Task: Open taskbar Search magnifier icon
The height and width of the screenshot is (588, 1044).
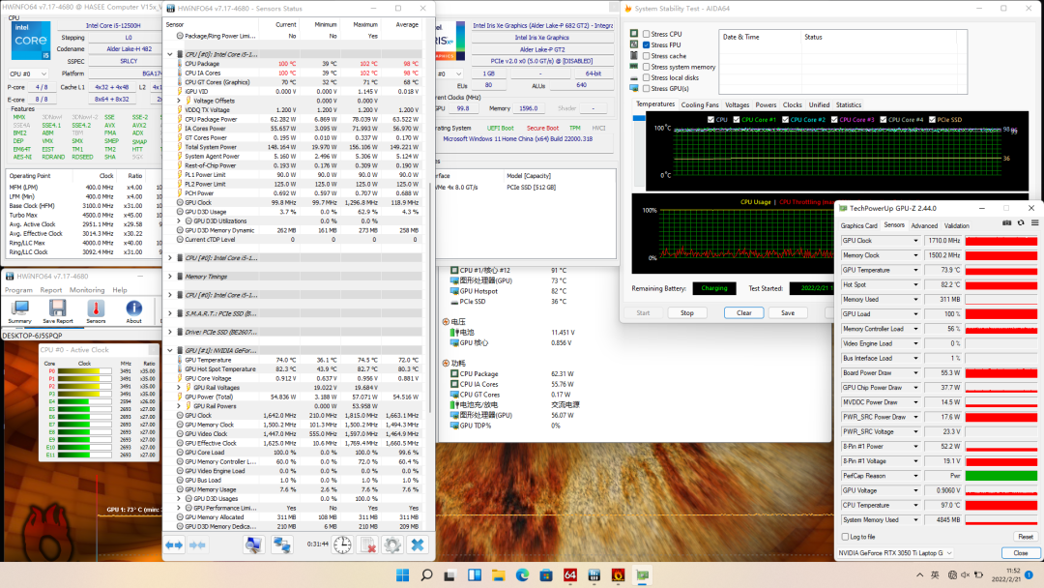Action: [x=427, y=575]
